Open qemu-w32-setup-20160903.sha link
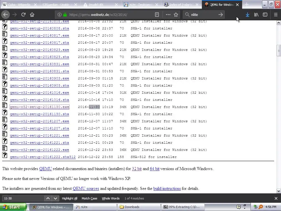 pyautogui.click(x=40, y=86)
